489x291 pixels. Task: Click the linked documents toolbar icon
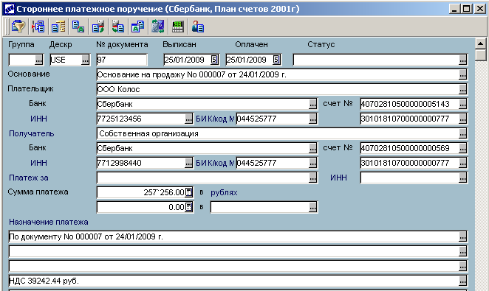pos(78,27)
